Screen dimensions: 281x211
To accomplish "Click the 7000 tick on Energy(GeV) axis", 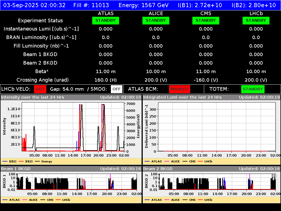I will 131,104.
